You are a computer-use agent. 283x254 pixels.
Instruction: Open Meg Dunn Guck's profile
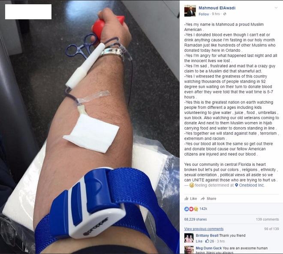209,248
